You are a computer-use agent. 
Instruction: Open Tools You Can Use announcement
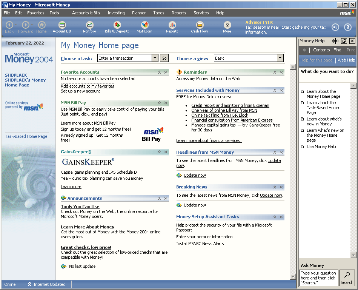[x=80, y=207]
